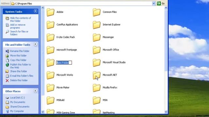Select the Microsoft Works folder icon
Image resolution: width=209 pixels, height=117 pixels.
[50, 75]
